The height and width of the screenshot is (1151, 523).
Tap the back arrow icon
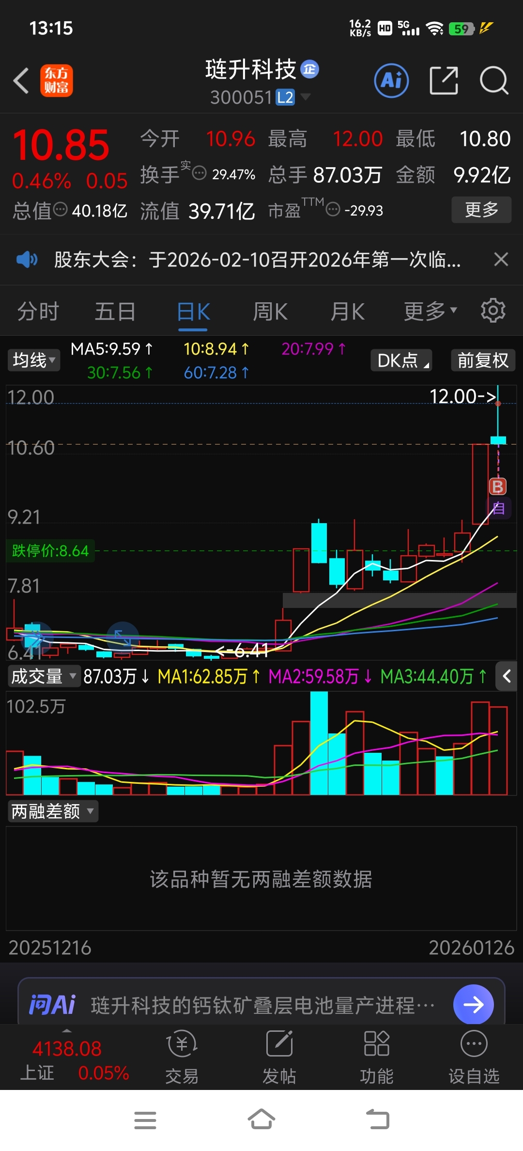click(21, 80)
